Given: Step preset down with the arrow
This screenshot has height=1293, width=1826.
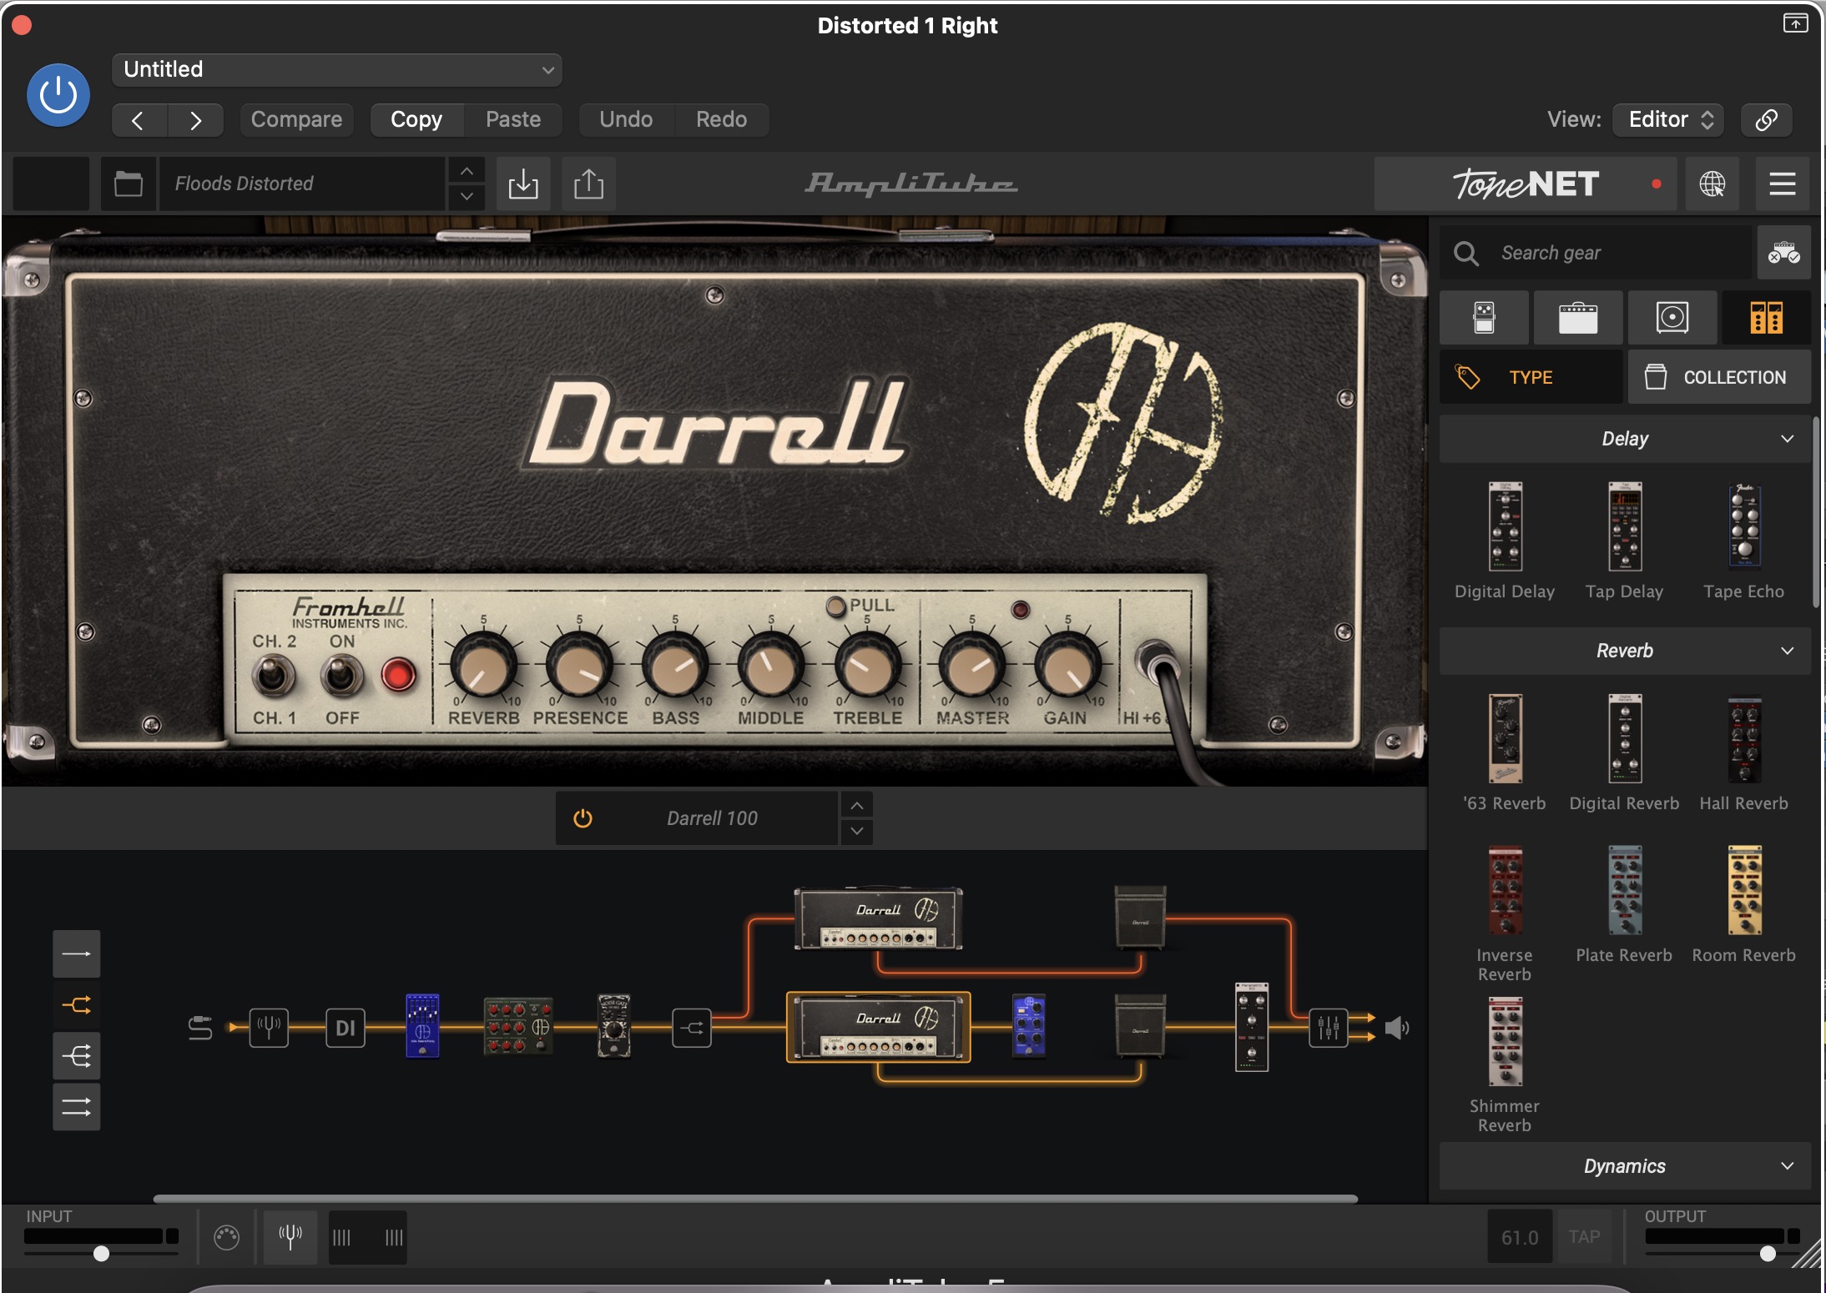Looking at the screenshot, I should coord(467,197).
